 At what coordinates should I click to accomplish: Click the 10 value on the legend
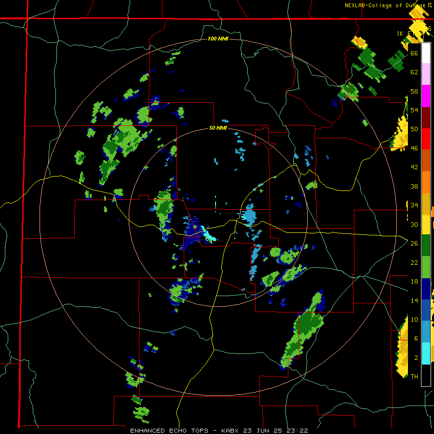pos(414,319)
